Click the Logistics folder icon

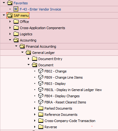click(16, 34)
